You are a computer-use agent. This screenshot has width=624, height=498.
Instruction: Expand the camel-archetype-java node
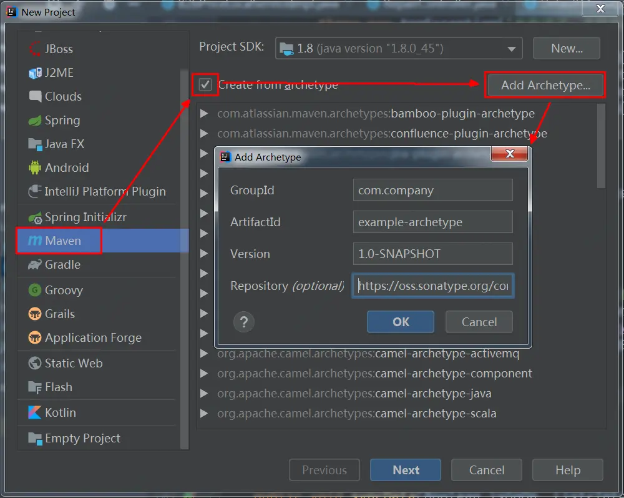(x=204, y=394)
